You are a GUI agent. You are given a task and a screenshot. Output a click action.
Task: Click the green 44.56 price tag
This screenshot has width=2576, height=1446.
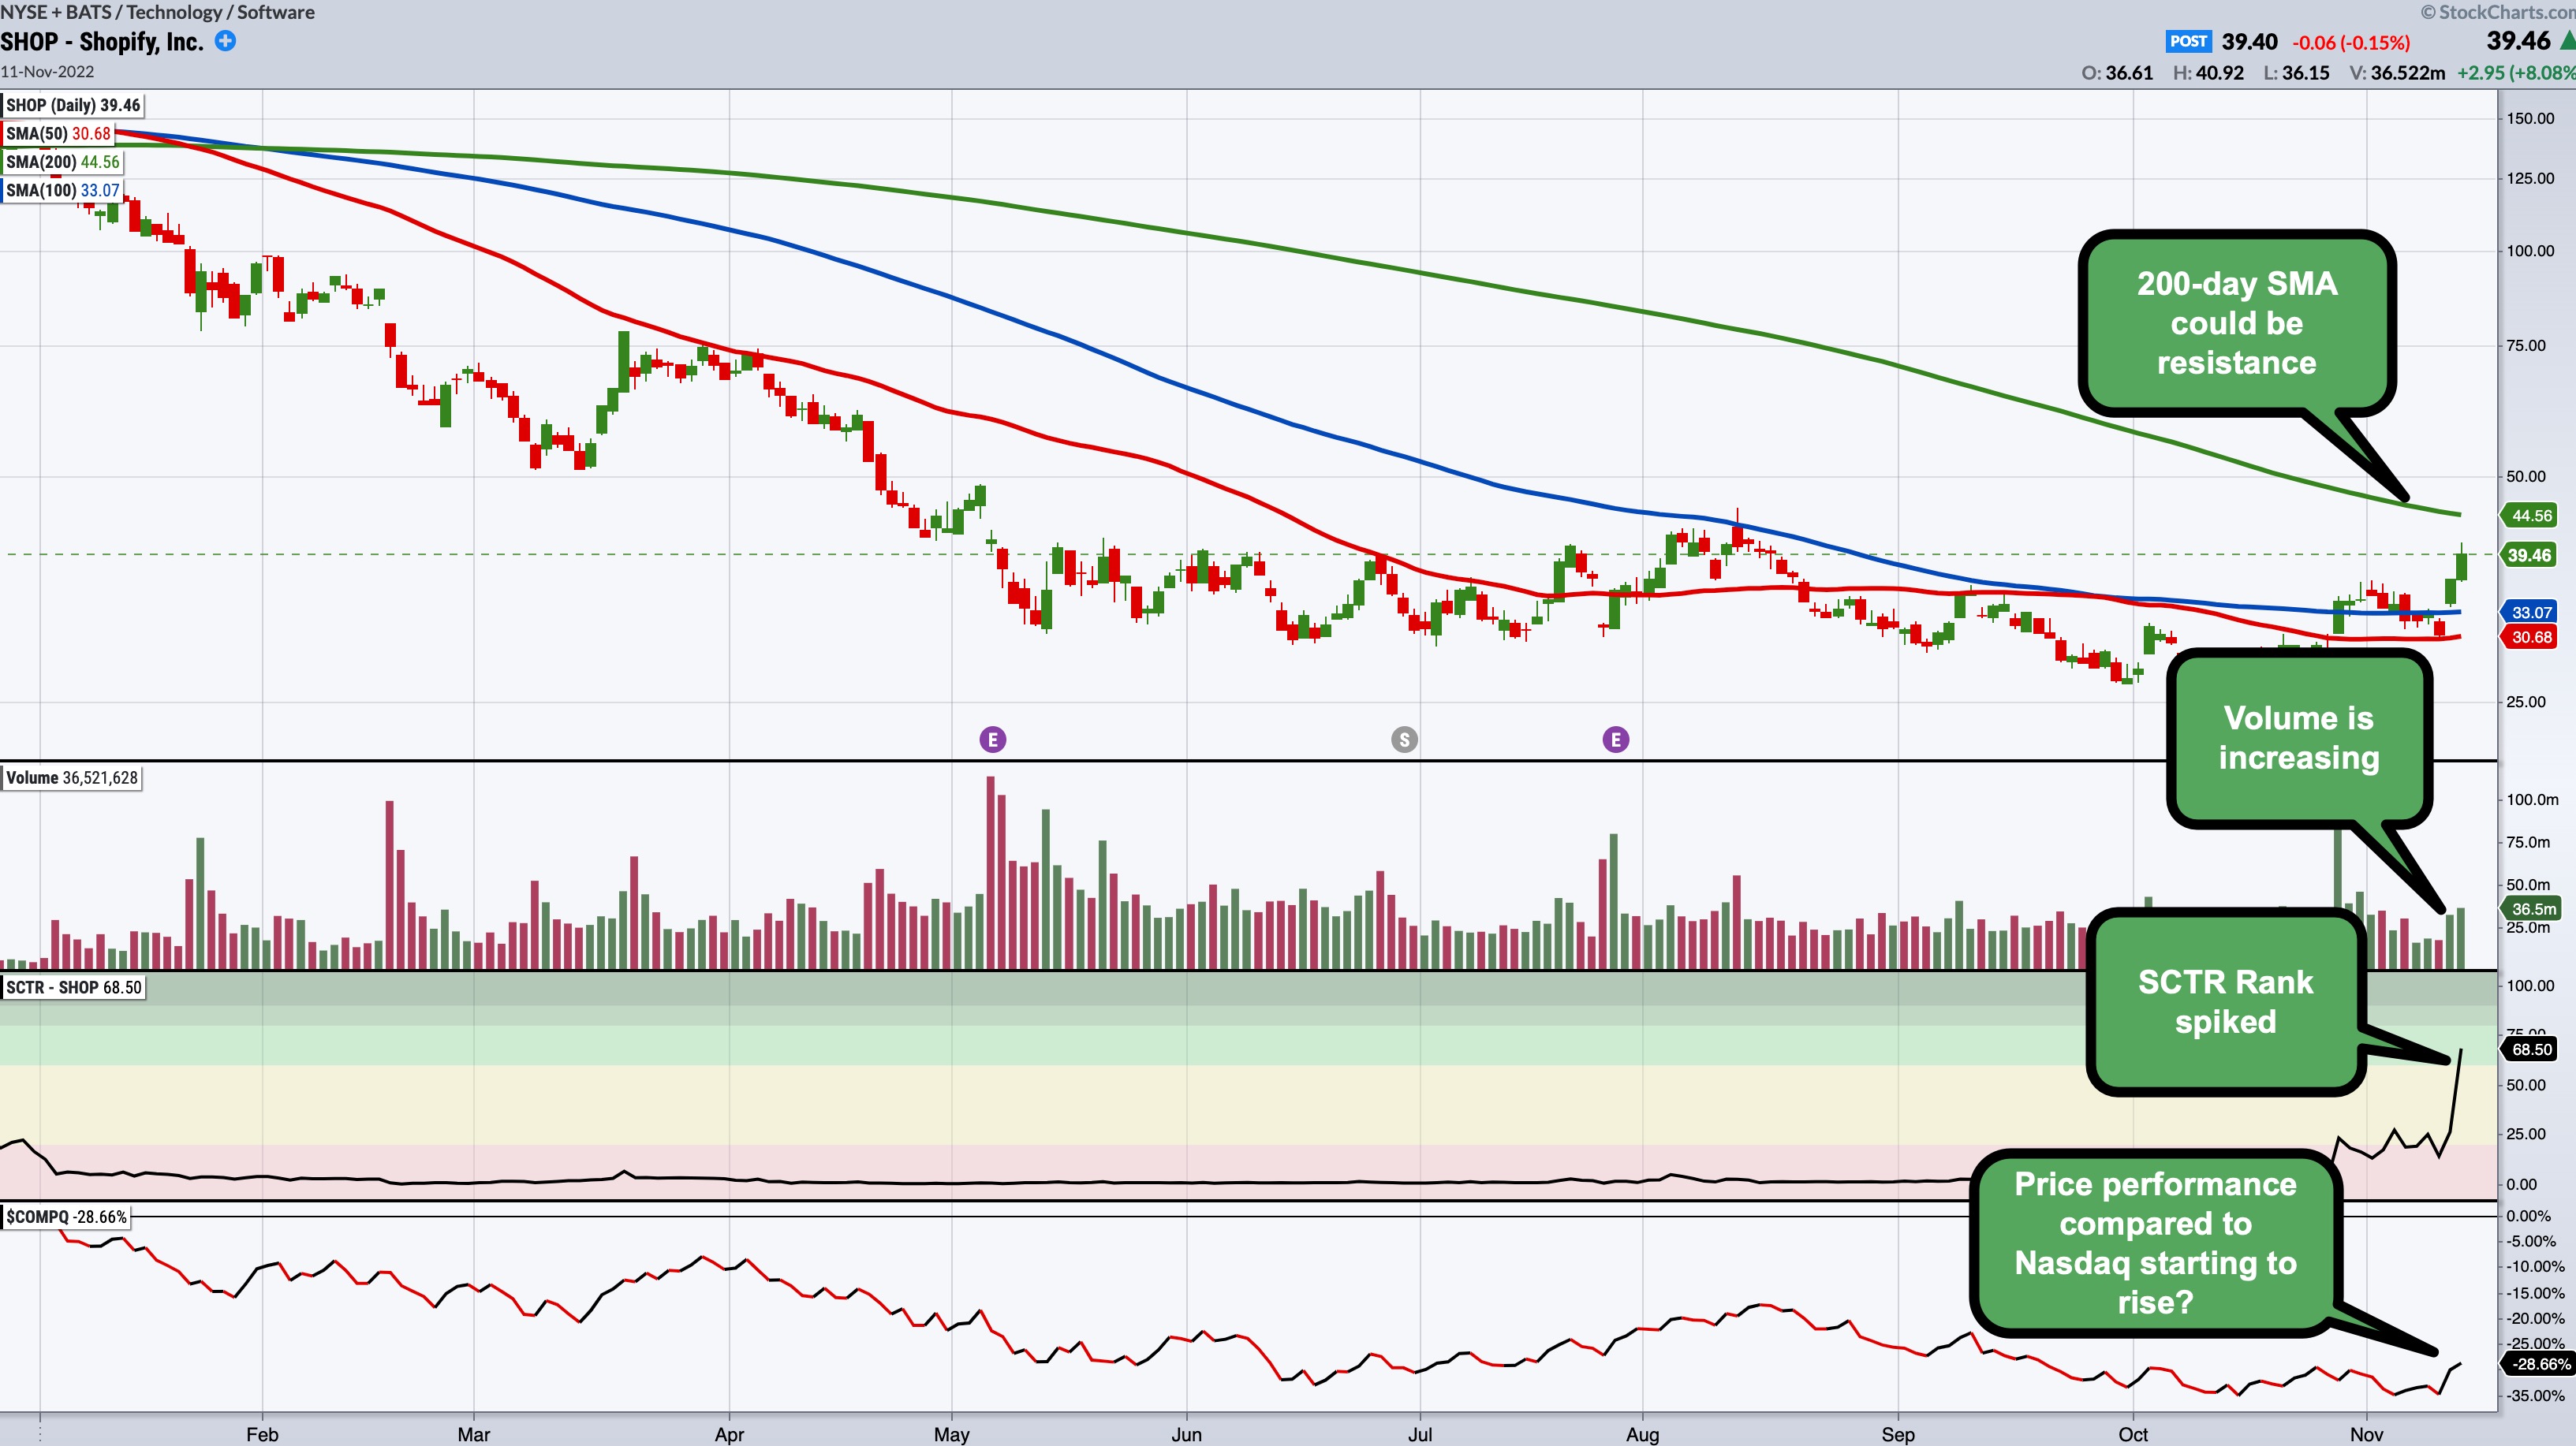pos(2531,516)
